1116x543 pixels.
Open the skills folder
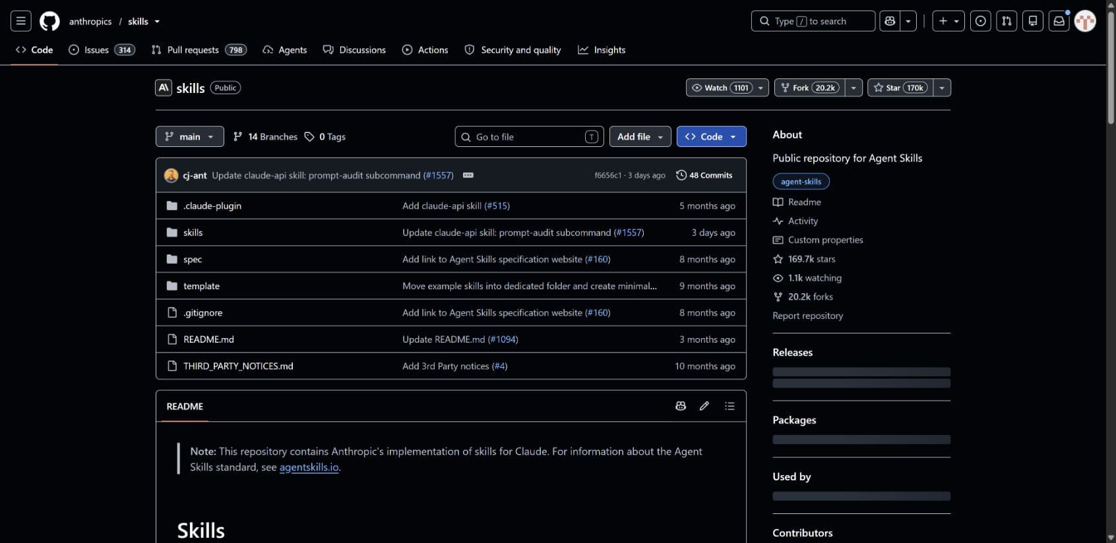(193, 233)
